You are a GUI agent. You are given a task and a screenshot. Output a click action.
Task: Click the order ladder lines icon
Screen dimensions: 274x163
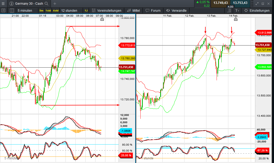pyautogui.click(x=252, y=3)
